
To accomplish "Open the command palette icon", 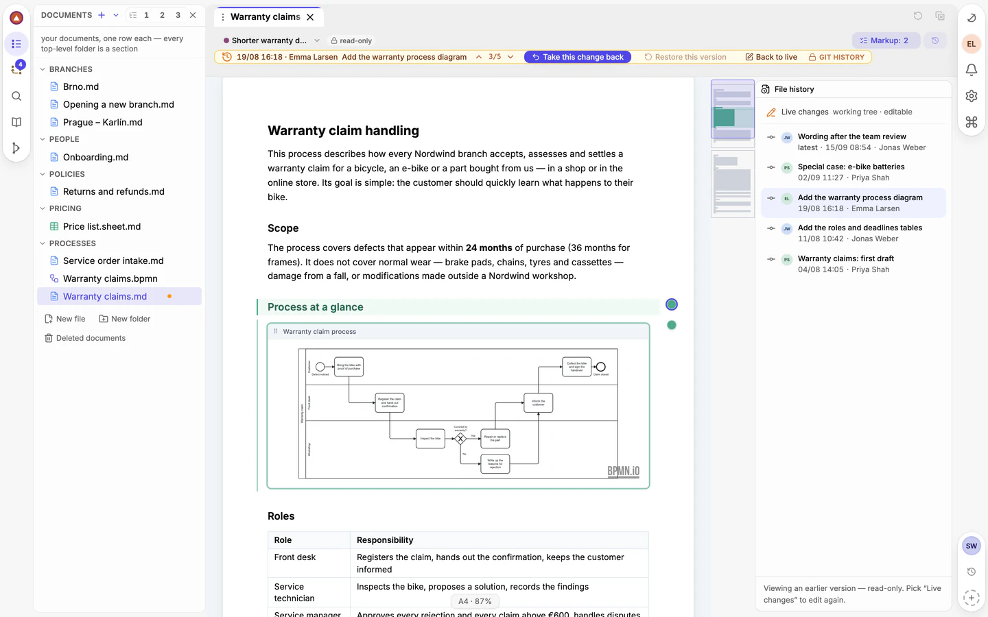I will pos(972,122).
